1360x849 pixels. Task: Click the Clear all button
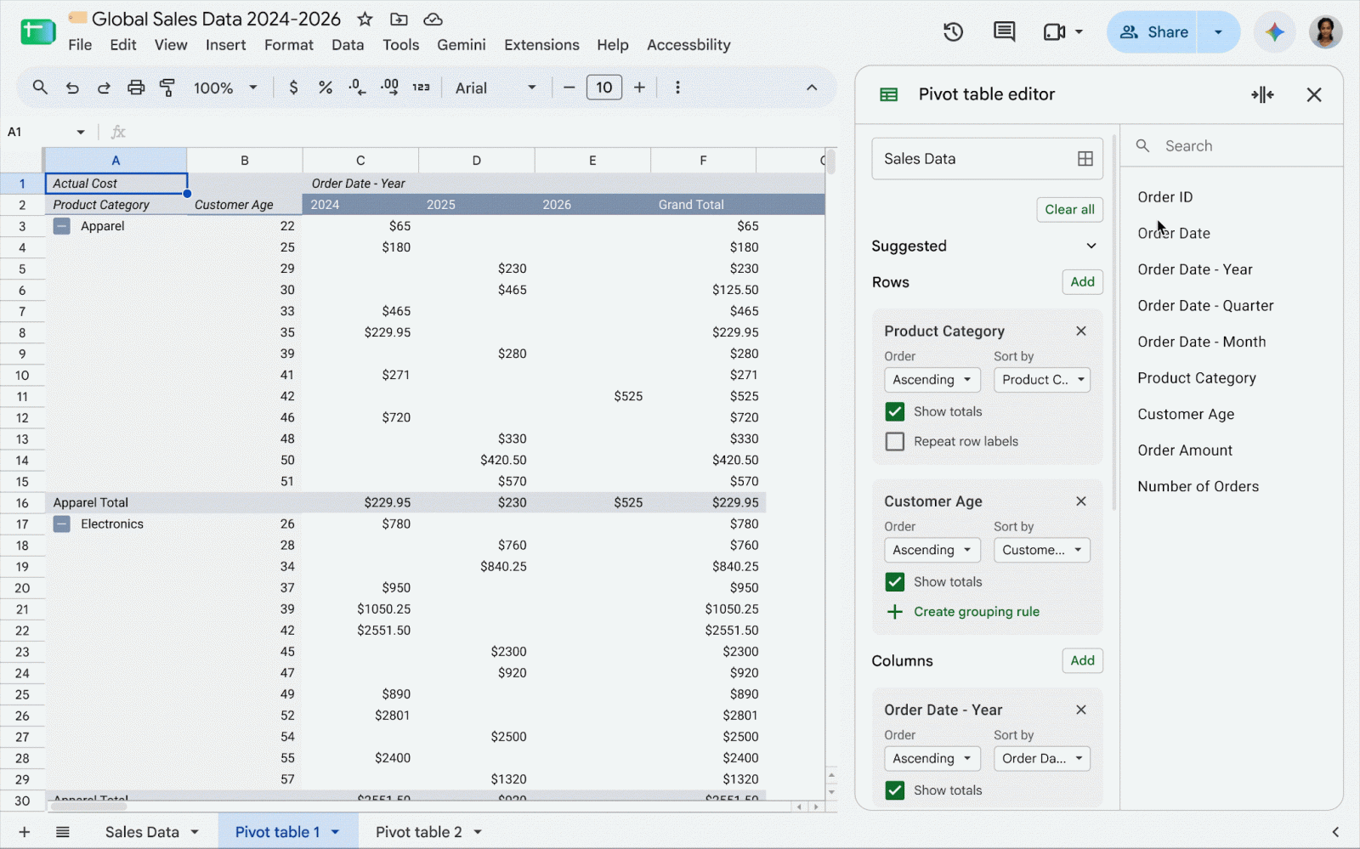(1069, 209)
